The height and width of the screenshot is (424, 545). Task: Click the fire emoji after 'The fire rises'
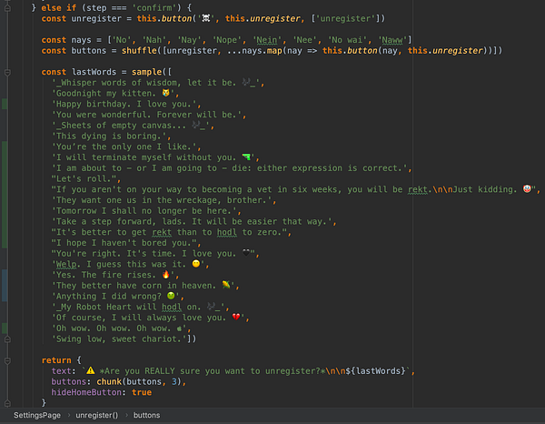pyautogui.click(x=166, y=274)
